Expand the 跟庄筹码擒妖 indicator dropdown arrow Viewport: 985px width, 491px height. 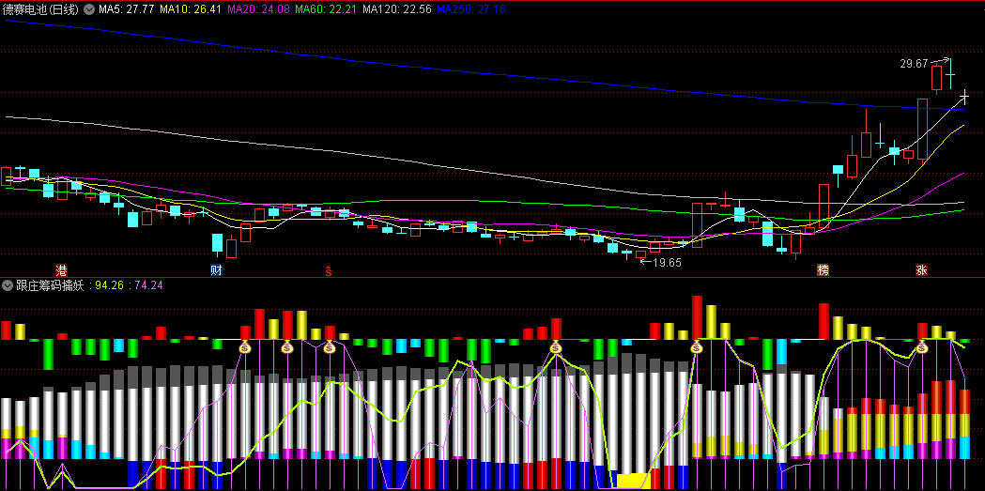point(8,285)
